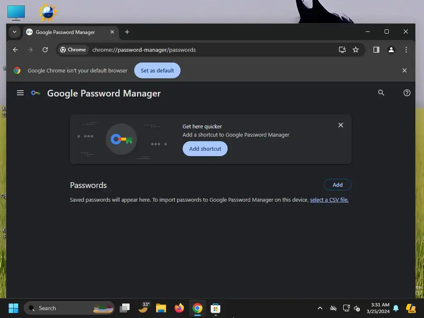
Task: Click the Google Password Manager key logo
Action: [x=36, y=93]
